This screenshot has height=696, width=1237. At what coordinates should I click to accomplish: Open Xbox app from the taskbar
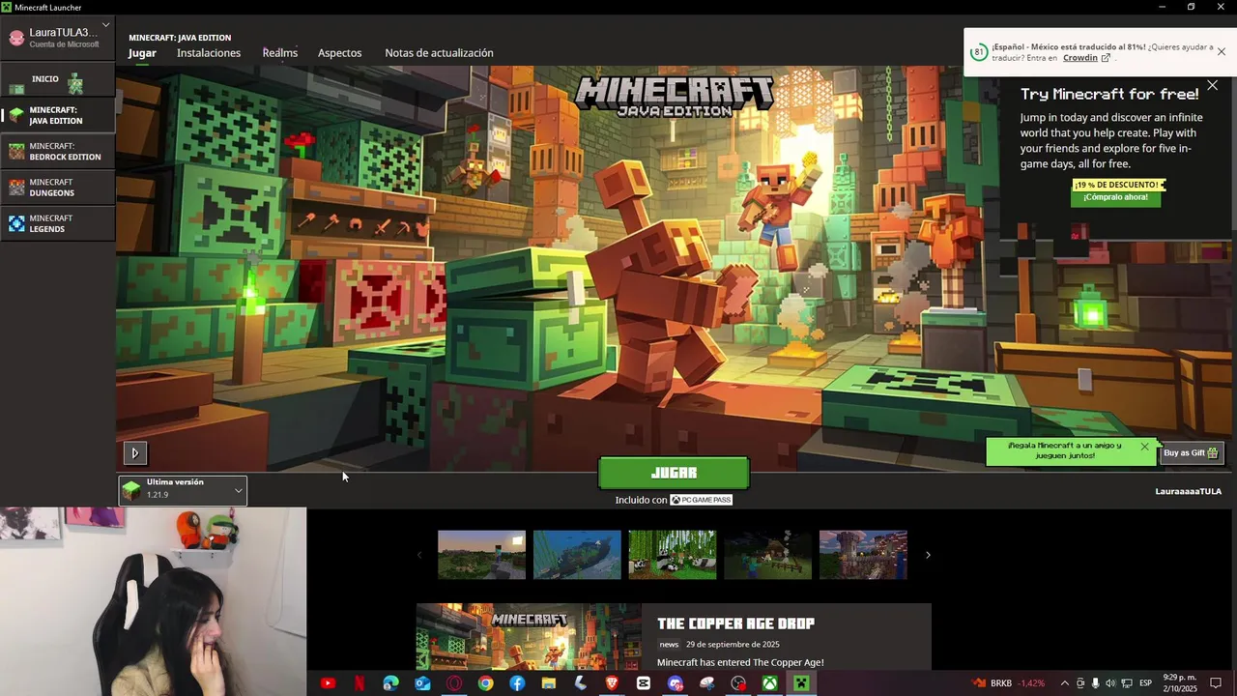(770, 683)
